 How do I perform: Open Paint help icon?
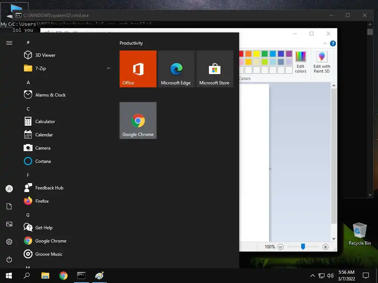(333, 43)
